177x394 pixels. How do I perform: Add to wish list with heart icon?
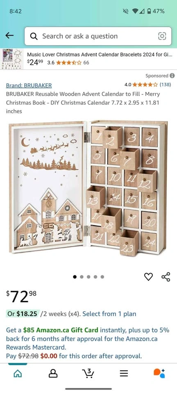pyautogui.click(x=148, y=277)
